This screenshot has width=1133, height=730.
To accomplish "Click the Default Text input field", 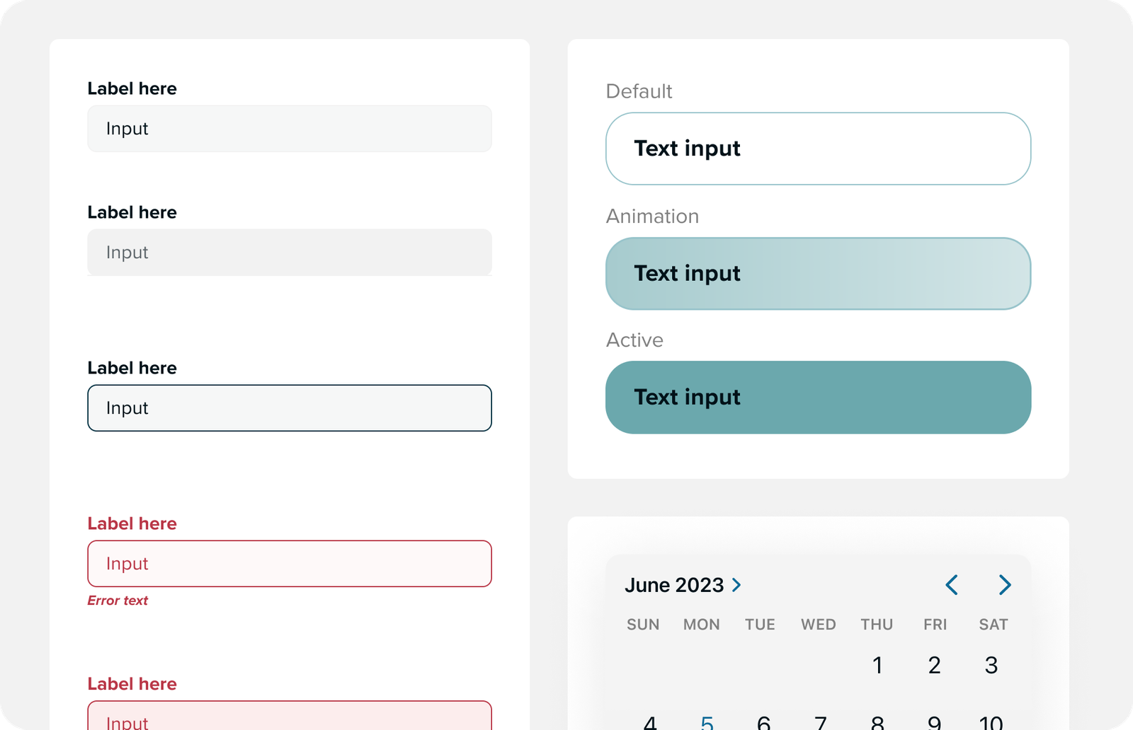I will pyautogui.click(x=818, y=149).
